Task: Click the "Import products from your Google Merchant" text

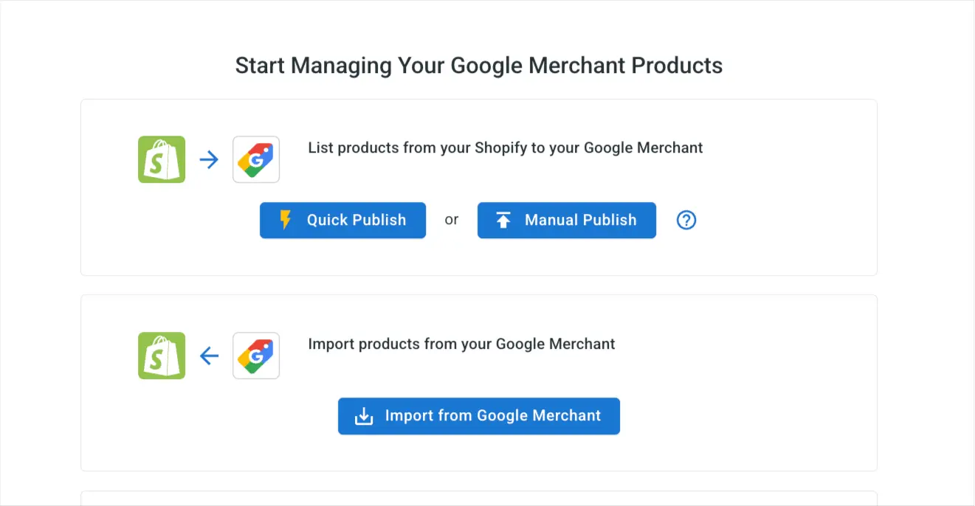Action: coord(461,344)
